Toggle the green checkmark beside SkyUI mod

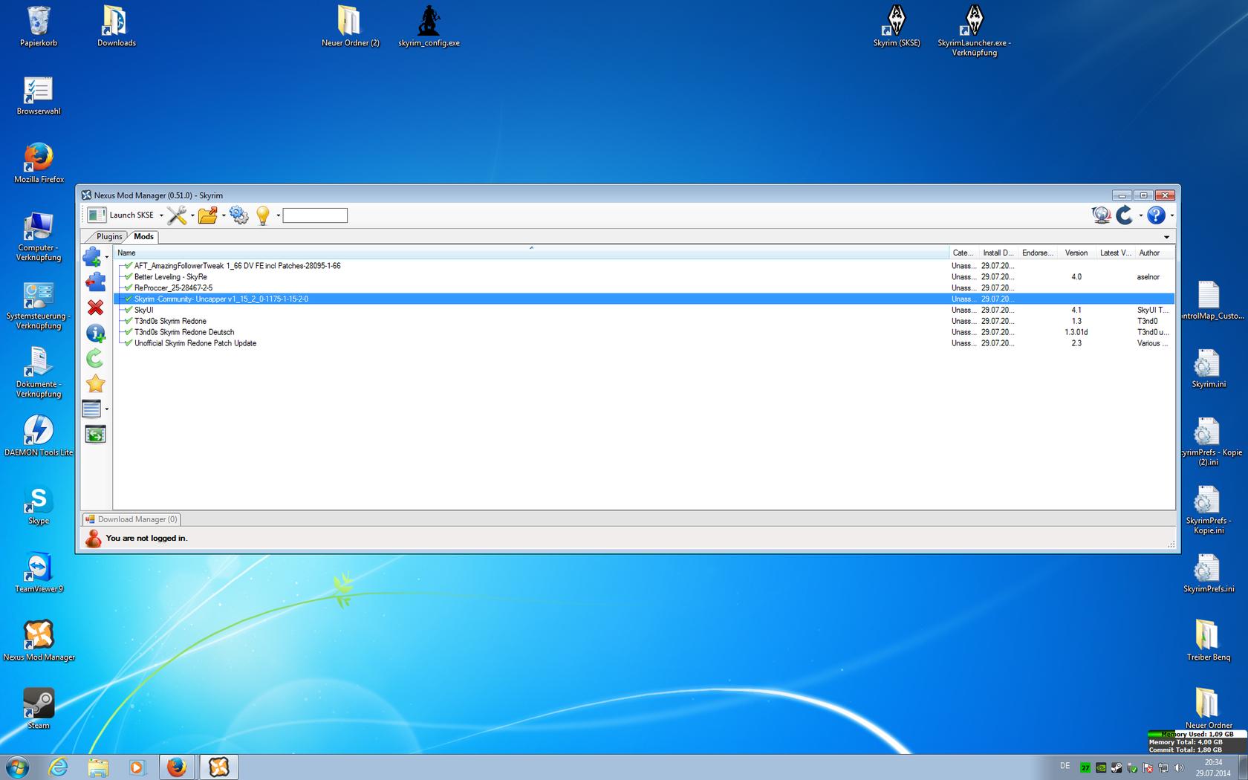pyautogui.click(x=129, y=310)
